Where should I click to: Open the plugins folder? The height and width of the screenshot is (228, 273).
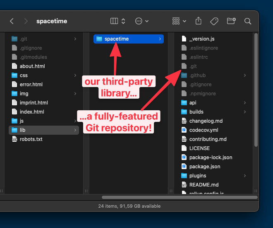(197, 176)
